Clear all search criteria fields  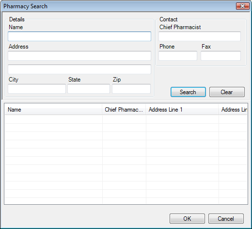pos(227,92)
